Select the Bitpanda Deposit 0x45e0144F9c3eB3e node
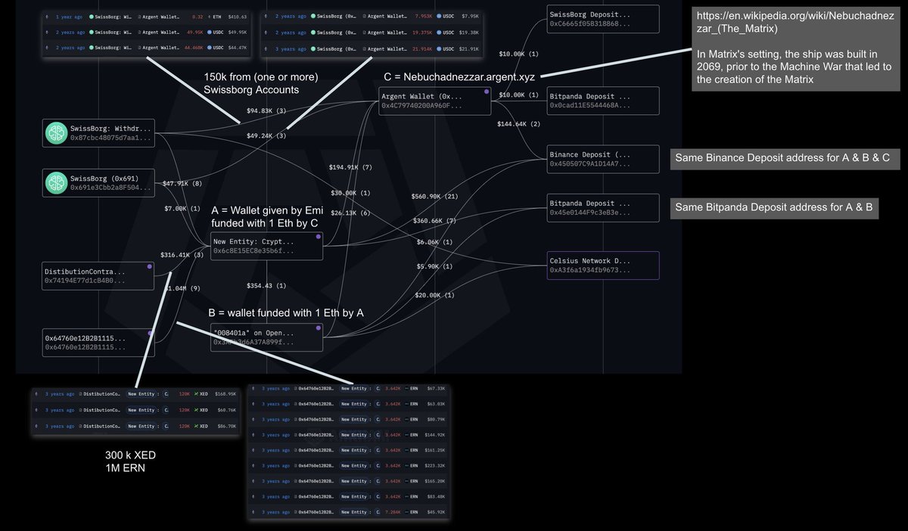This screenshot has width=908, height=531. [603, 208]
